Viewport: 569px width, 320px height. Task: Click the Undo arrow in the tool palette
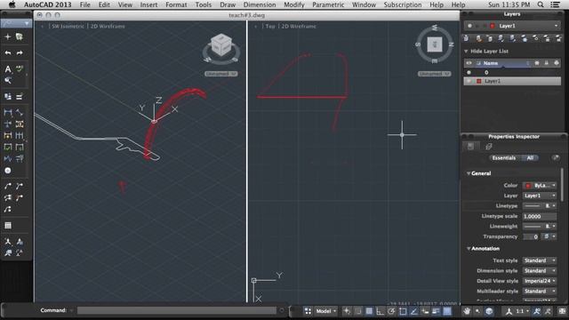point(8,53)
